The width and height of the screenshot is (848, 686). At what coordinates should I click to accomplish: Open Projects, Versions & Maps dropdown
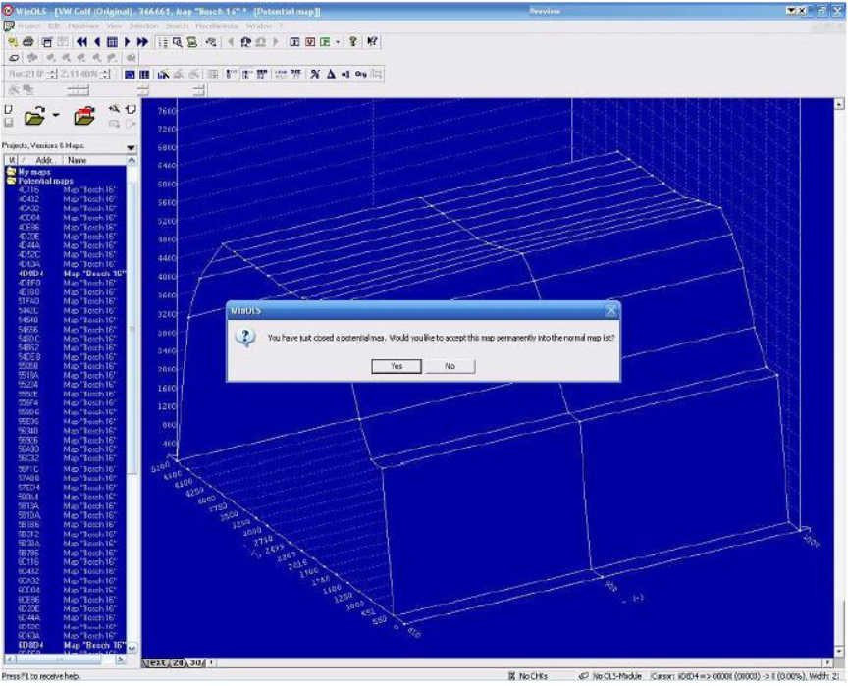click(x=131, y=147)
